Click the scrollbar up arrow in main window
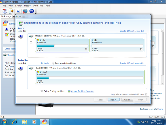 coord(162,30)
